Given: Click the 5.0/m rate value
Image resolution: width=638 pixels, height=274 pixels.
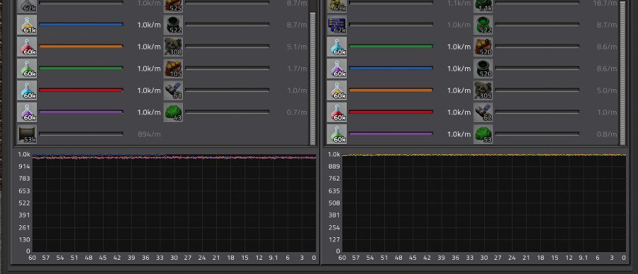Looking at the screenshot, I should pyautogui.click(x=607, y=91).
